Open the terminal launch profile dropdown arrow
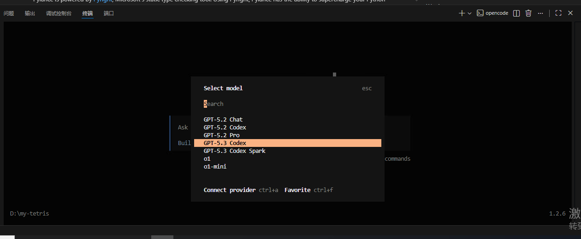This screenshot has height=239, width=581. tap(469, 13)
